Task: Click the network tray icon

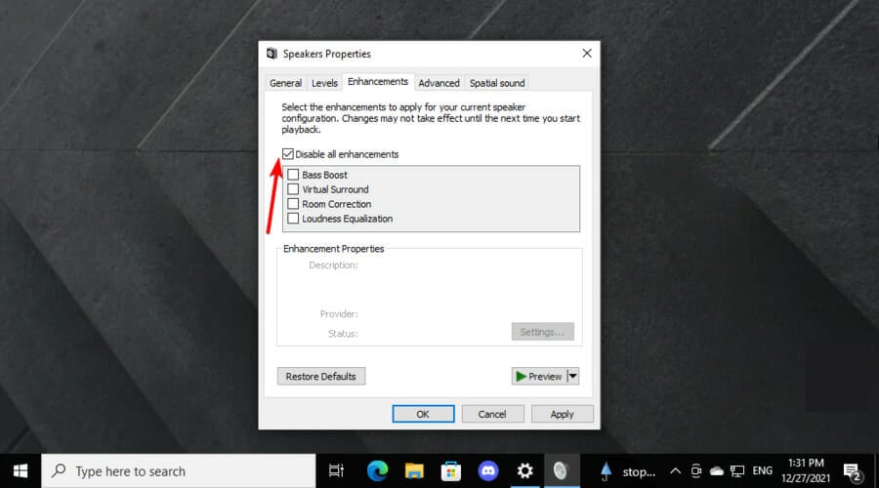Action: (x=737, y=471)
